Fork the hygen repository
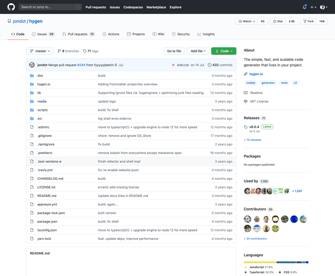Screen dimensions: 335x276 click(309, 21)
